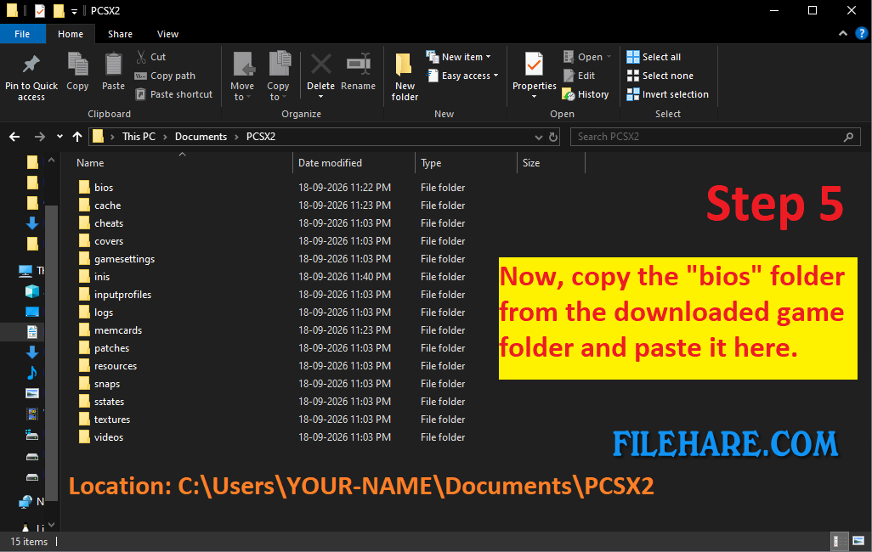Click Documents in breadcrumb path
This screenshot has width=872, height=552.
point(201,137)
